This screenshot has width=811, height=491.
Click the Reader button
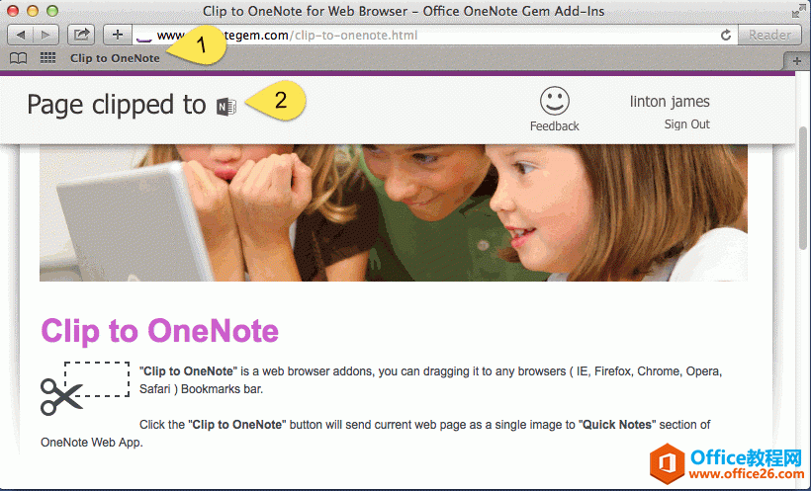pyautogui.click(x=770, y=36)
